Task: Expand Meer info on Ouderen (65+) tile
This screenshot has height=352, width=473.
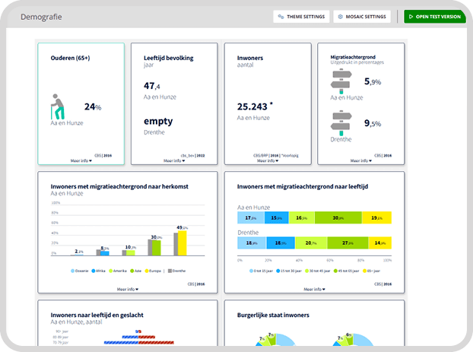Action: [81, 160]
